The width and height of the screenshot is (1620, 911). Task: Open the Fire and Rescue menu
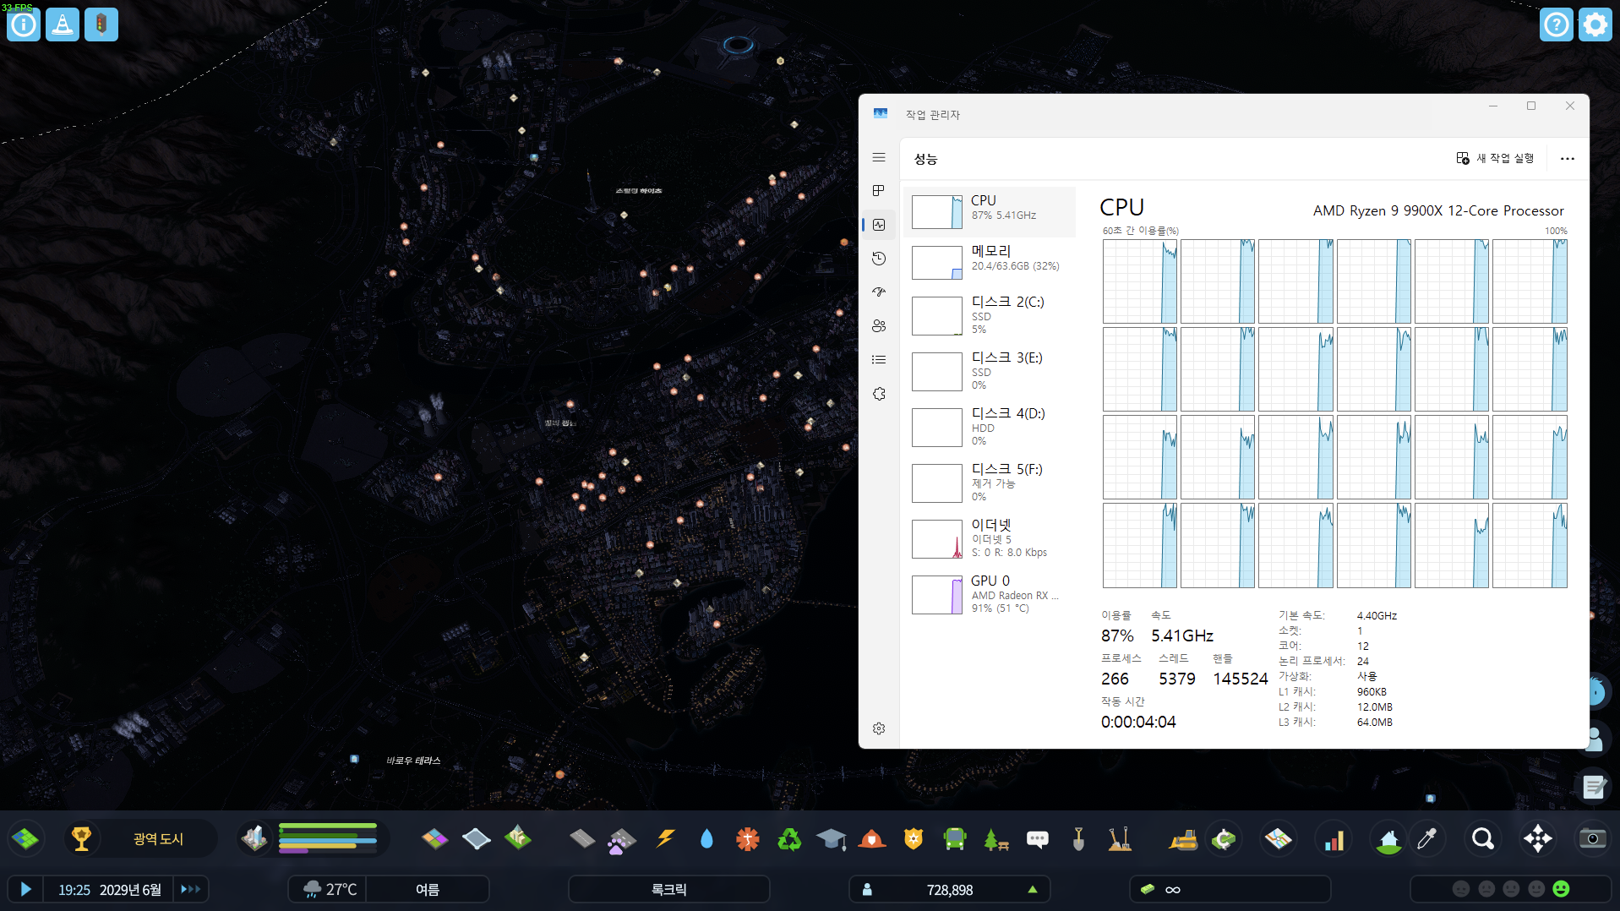(x=872, y=838)
